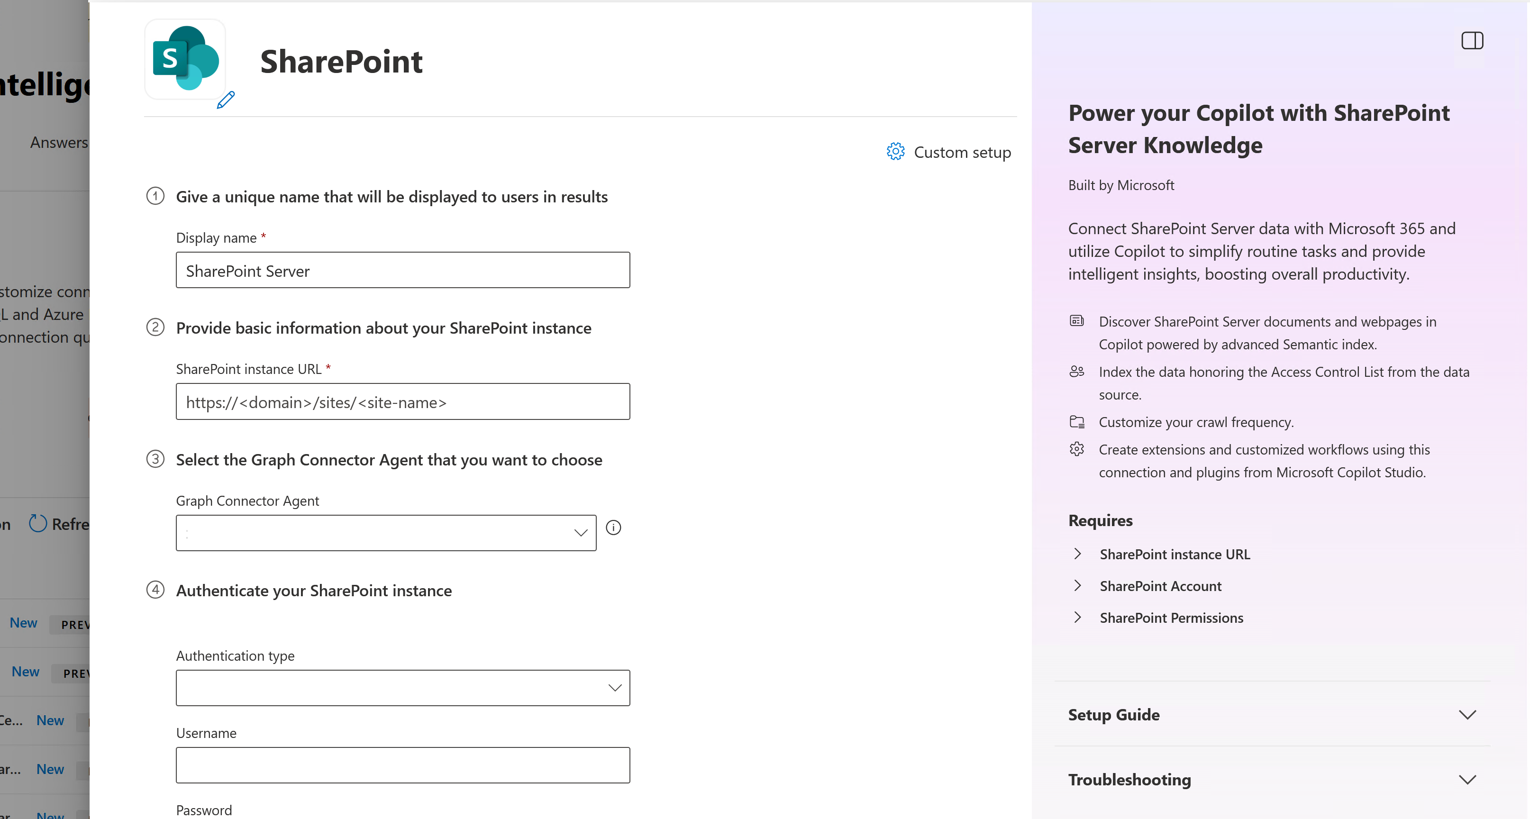1530x819 pixels.
Task: Click the document discovery icon beside Discover SharePoint Server text
Action: (1076, 321)
